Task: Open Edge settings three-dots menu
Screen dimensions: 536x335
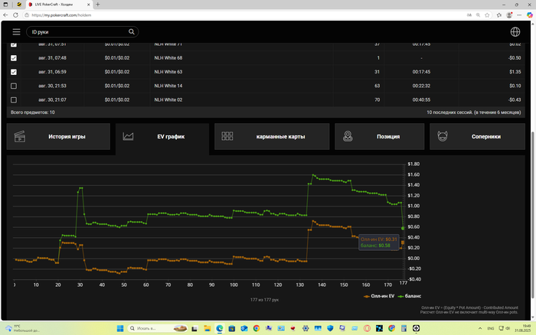Action: click(519, 15)
